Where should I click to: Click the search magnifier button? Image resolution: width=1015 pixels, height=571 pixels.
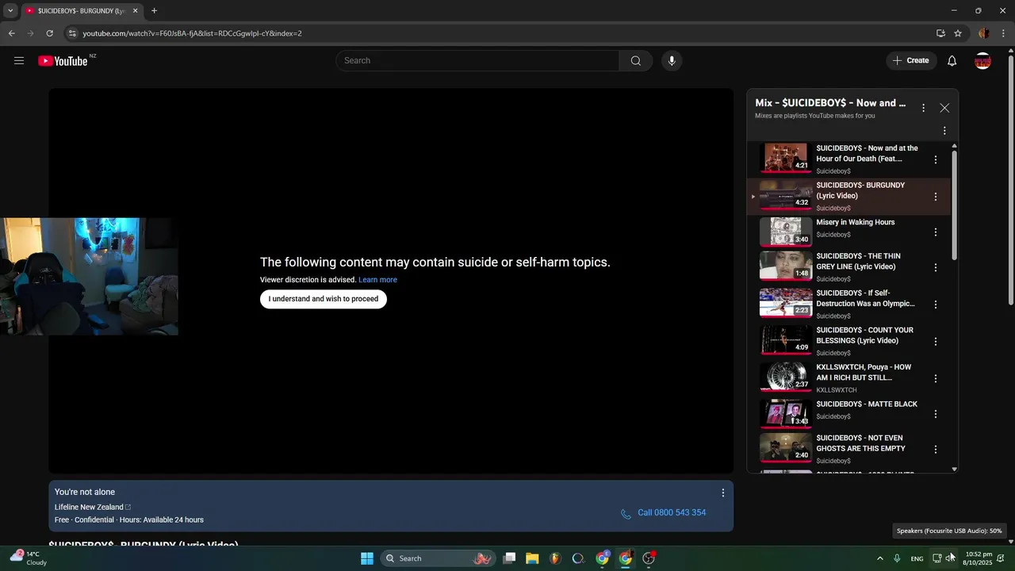tap(635, 61)
